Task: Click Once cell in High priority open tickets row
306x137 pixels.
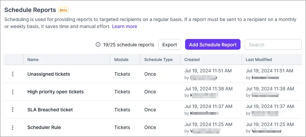Action: coord(150,92)
